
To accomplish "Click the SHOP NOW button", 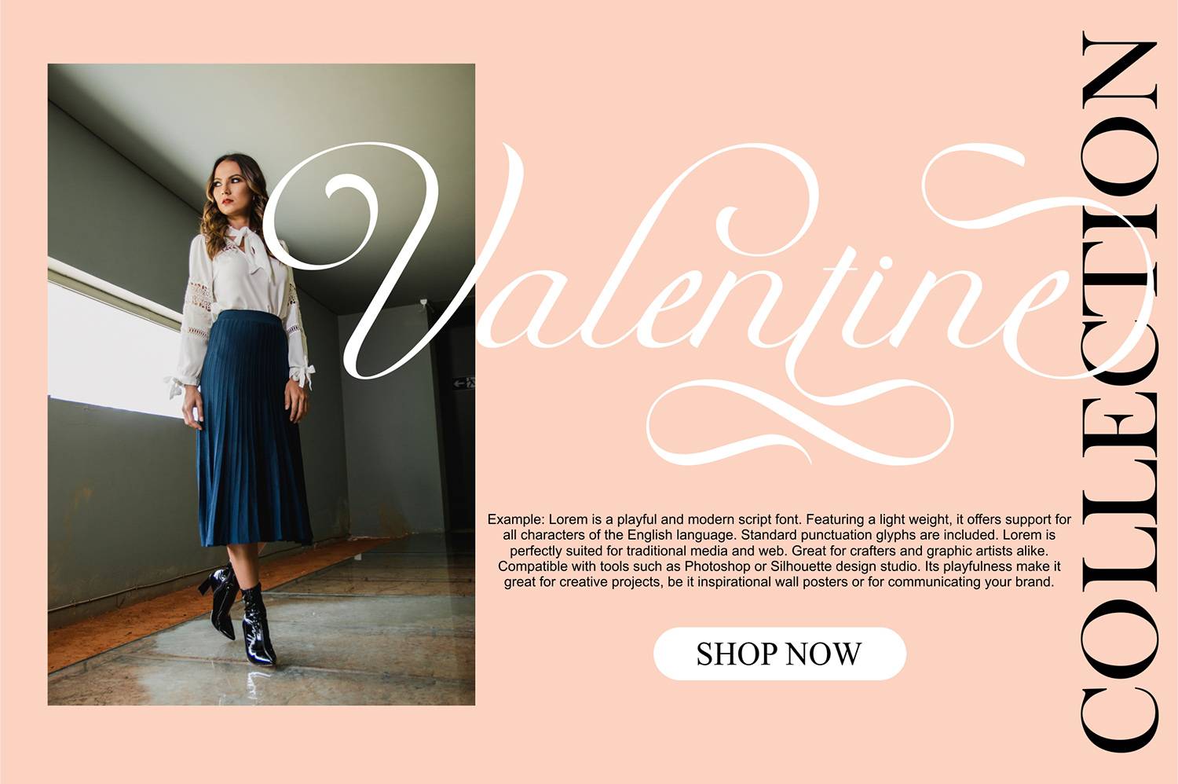I will 780,654.
